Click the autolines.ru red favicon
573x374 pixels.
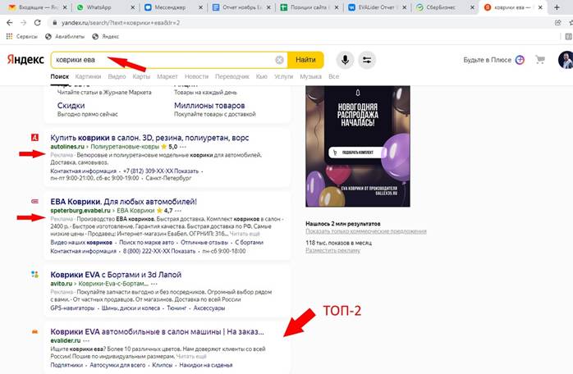[34, 137]
